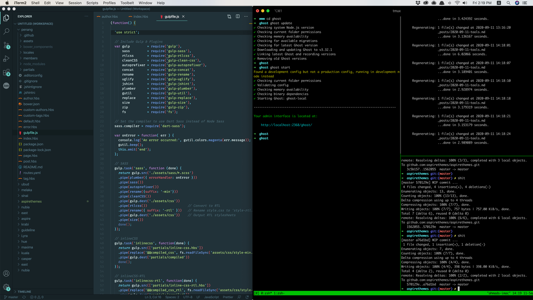Change encoding via UTF-8
The image size is (533, 300).
coord(188,297)
